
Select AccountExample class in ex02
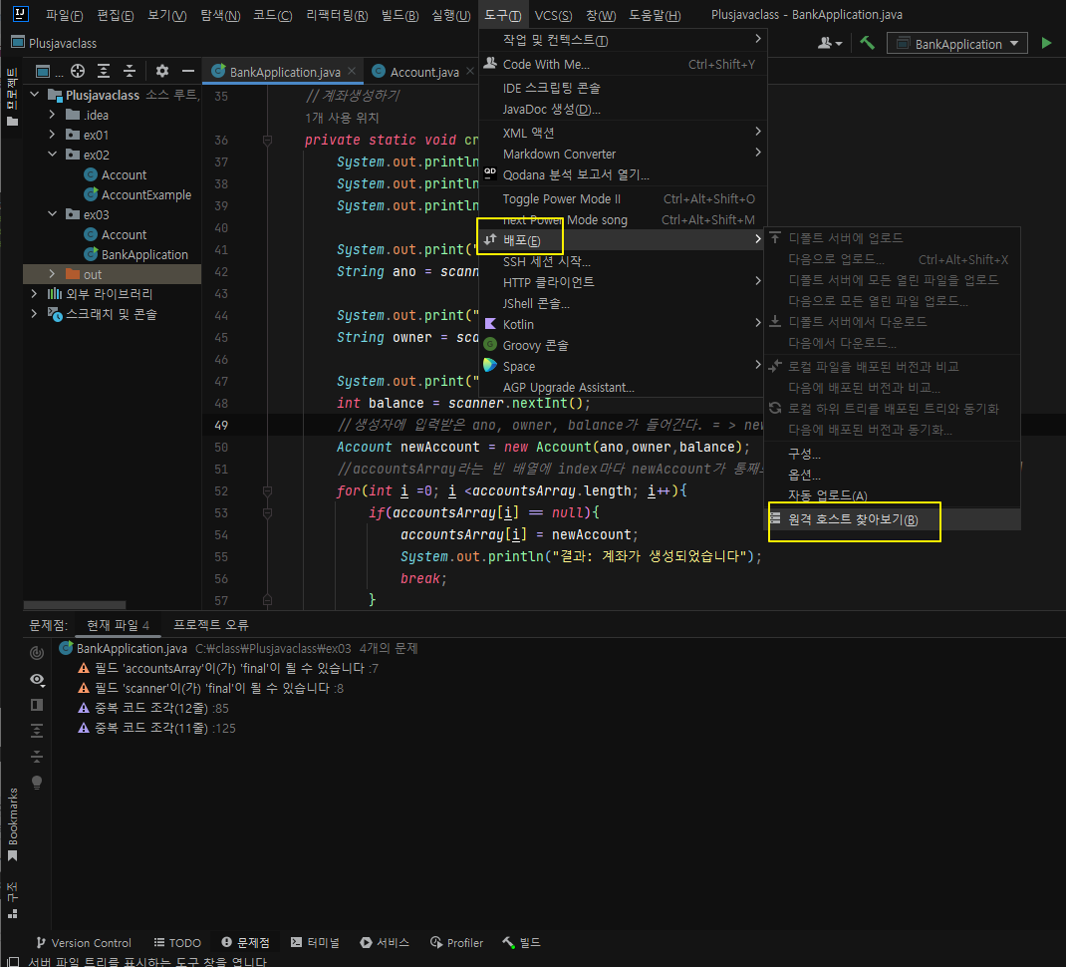146,194
